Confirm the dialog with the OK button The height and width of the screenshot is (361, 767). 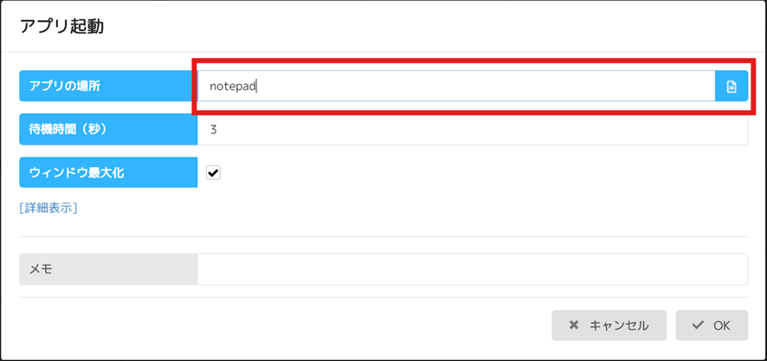click(712, 326)
